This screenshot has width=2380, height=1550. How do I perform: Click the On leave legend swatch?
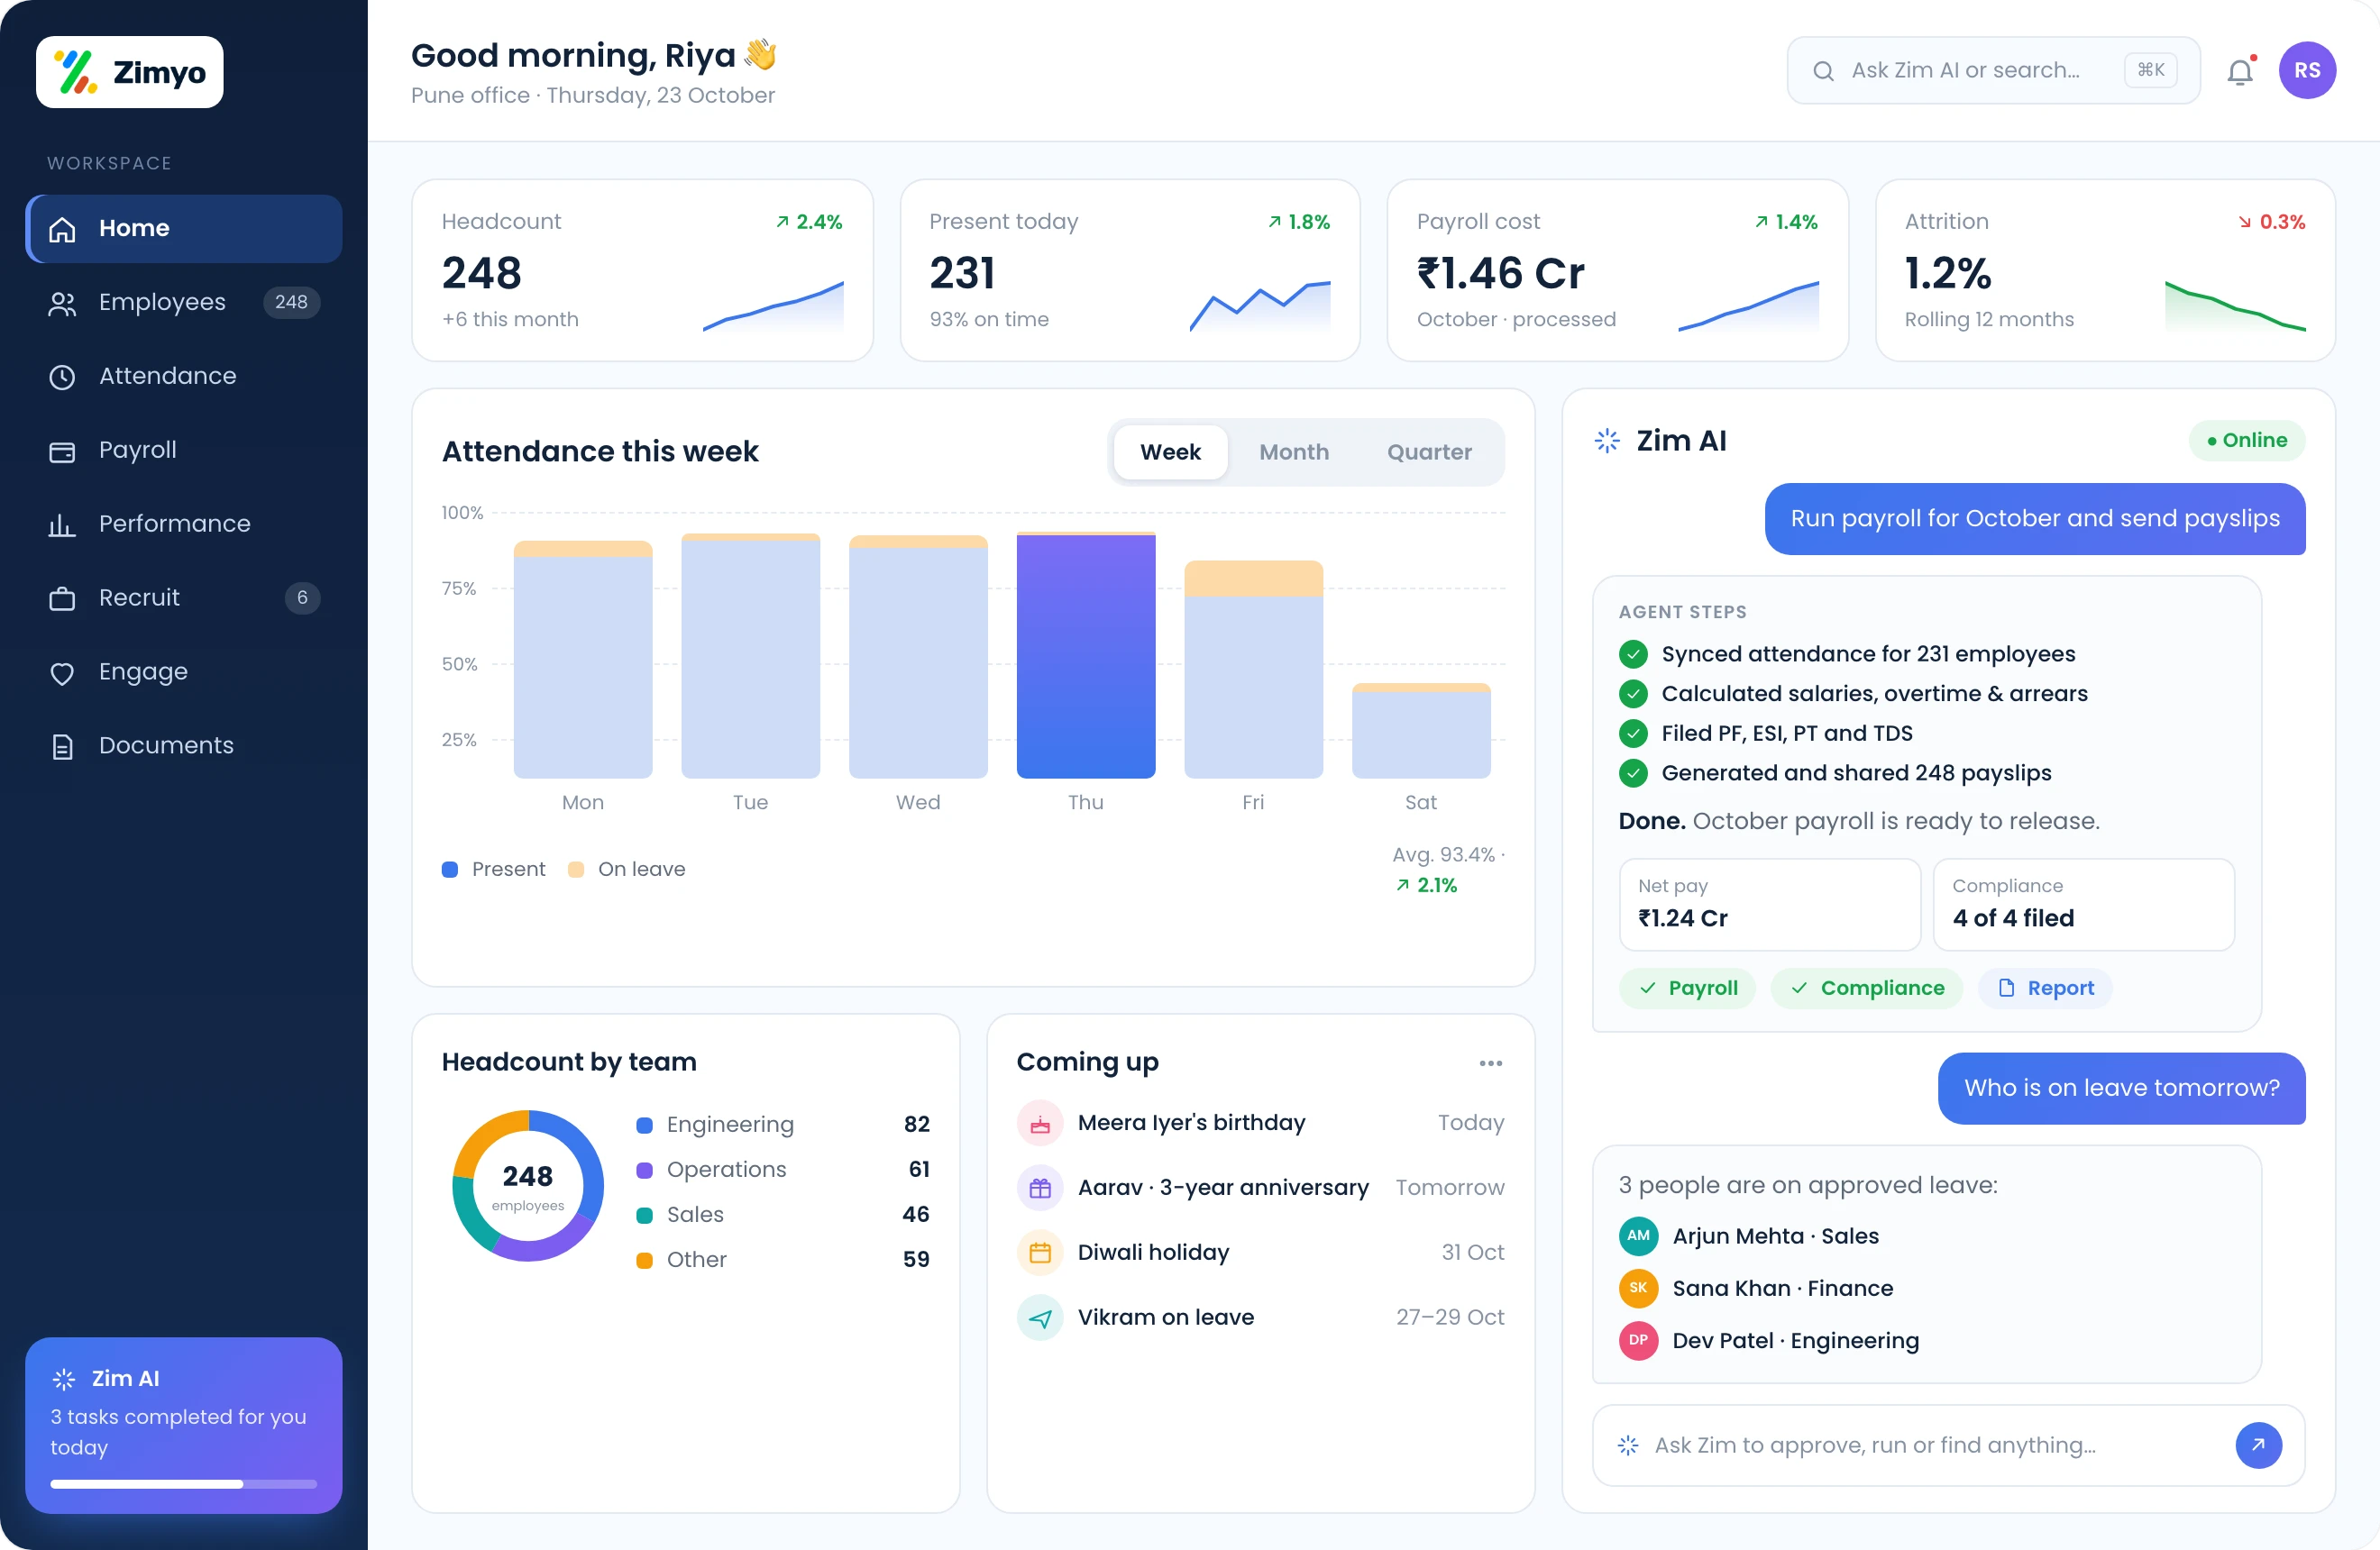pyautogui.click(x=576, y=871)
